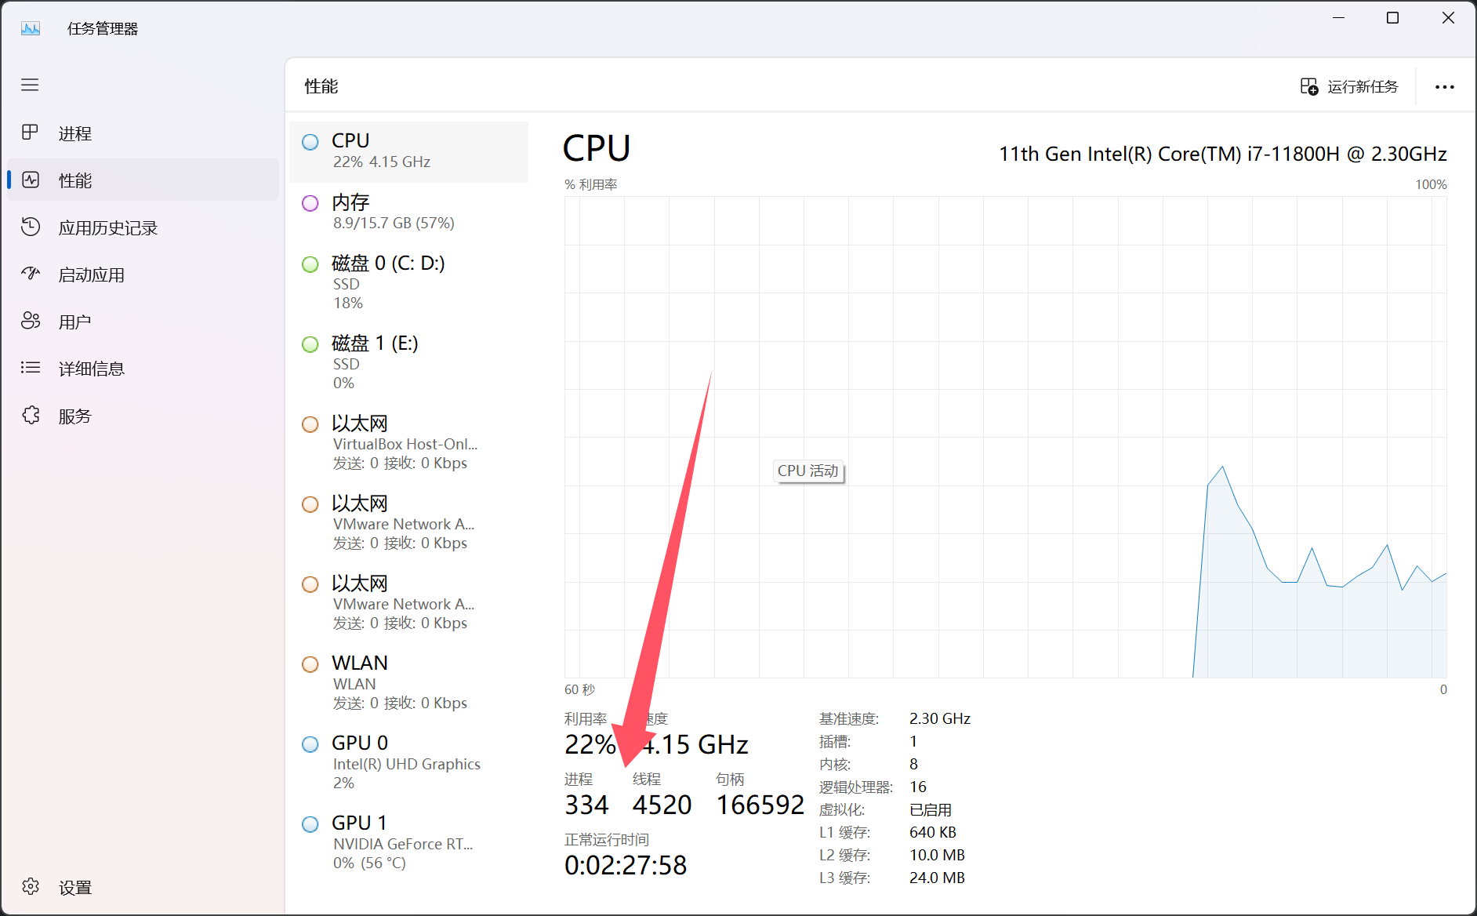This screenshot has width=1477, height=916.
Task: Click the 22% utilization value
Action: click(590, 744)
